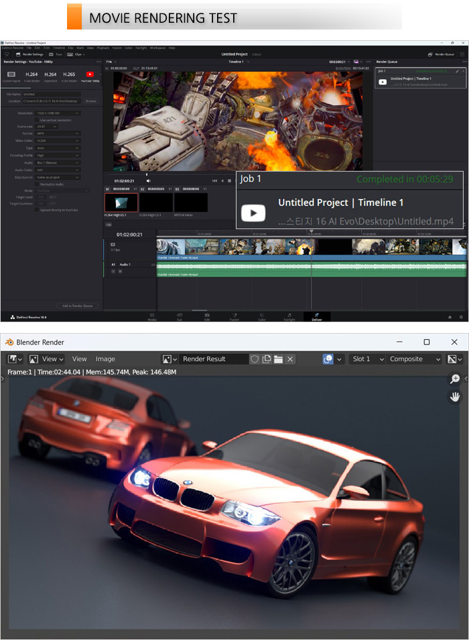Open the Edit page
Image resolution: width=469 pixels, height=642 pixels.
tap(207, 317)
